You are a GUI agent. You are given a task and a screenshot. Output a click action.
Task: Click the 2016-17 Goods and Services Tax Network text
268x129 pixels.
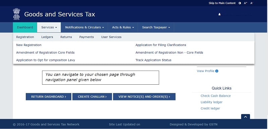click(46, 124)
